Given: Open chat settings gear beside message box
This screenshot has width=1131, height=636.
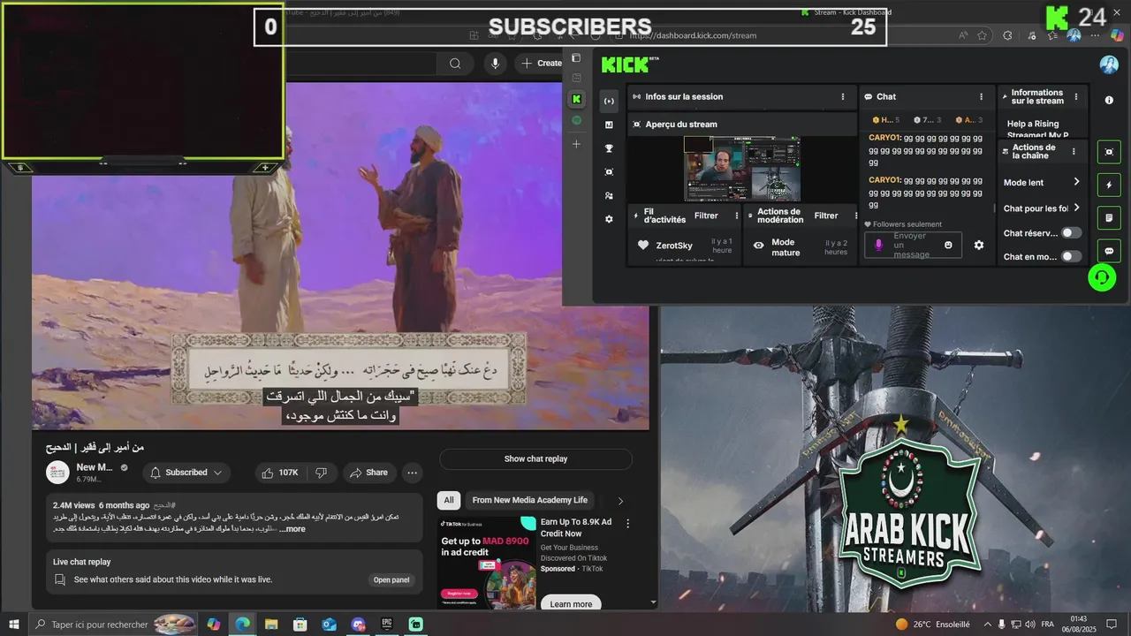Looking at the screenshot, I should coord(978,245).
